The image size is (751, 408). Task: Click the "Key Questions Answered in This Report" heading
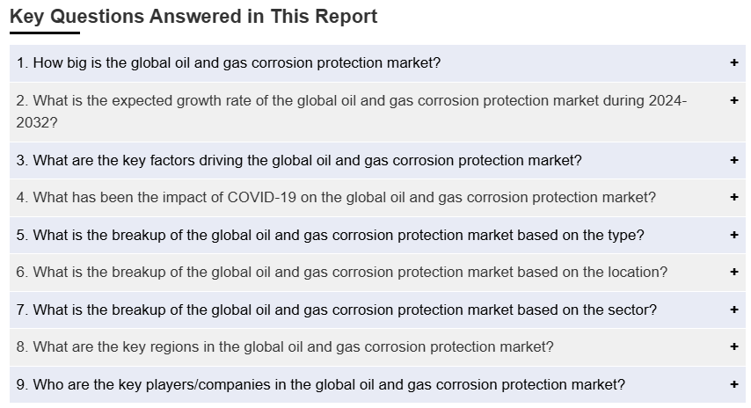tap(193, 17)
